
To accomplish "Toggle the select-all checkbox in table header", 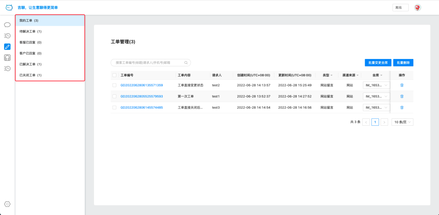I will (115, 75).
